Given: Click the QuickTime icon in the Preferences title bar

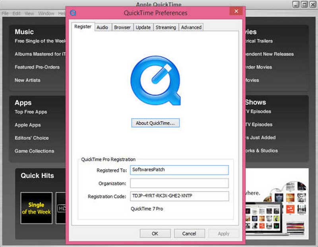Looking at the screenshot, I should click(73, 13).
